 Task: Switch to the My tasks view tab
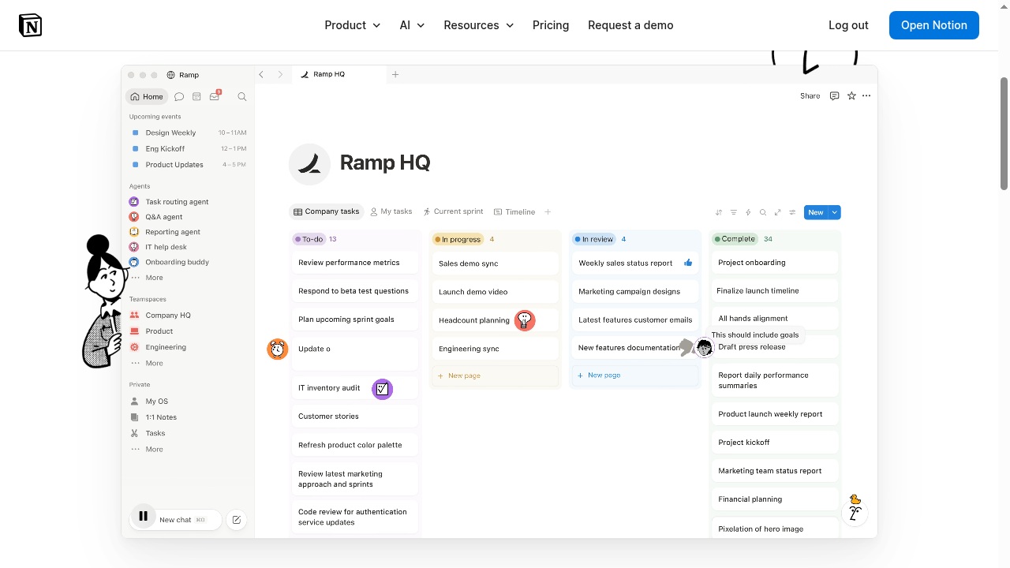click(x=391, y=211)
